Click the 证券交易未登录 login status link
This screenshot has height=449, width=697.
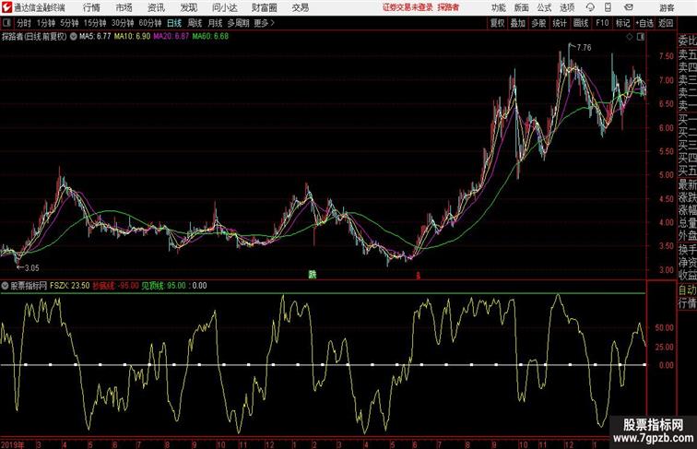(x=408, y=7)
